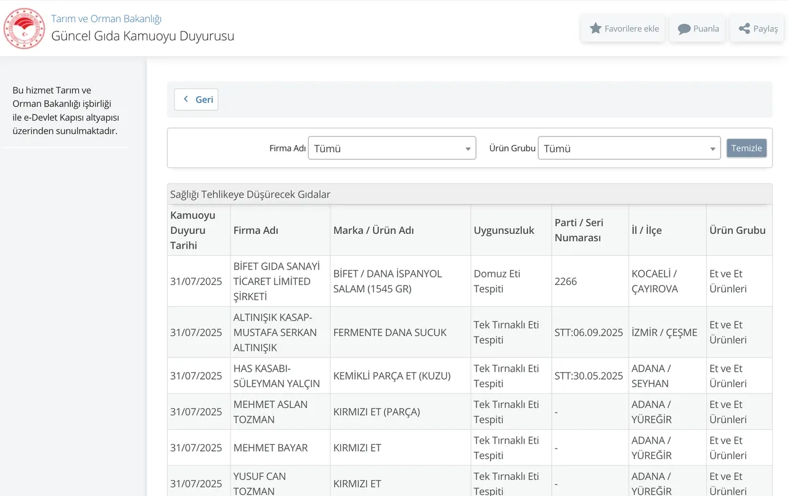Select the Marka / Ürün Adı column header
Image resolution: width=789 pixels, height=496 pixels.
374,230
